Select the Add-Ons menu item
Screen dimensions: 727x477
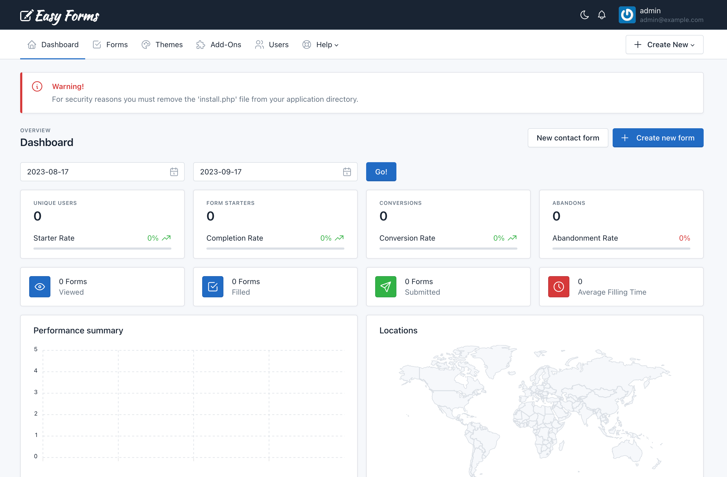(219, 44)
